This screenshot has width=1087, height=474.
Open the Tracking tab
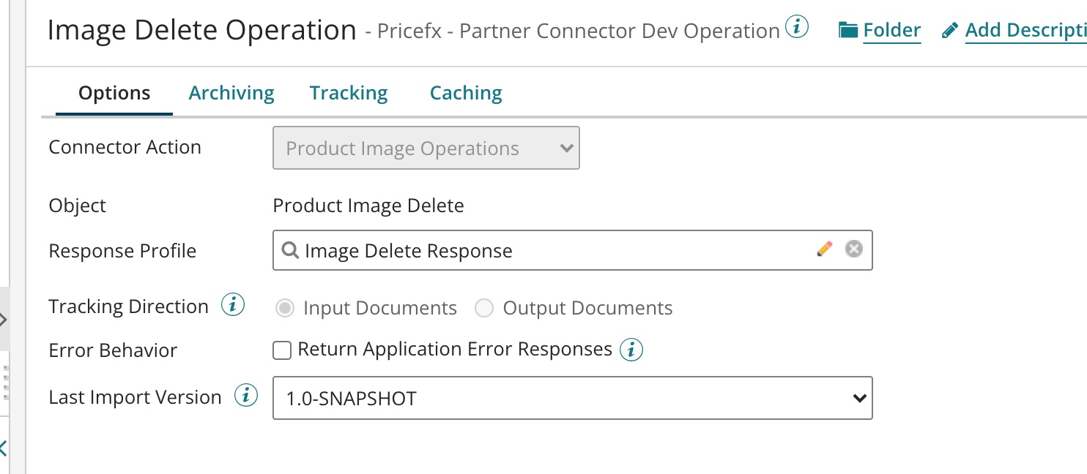(349, 93)
